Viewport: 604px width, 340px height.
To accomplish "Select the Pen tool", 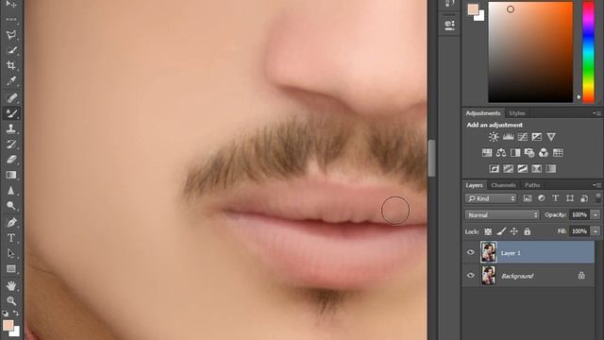I will (x=11, y=223).
